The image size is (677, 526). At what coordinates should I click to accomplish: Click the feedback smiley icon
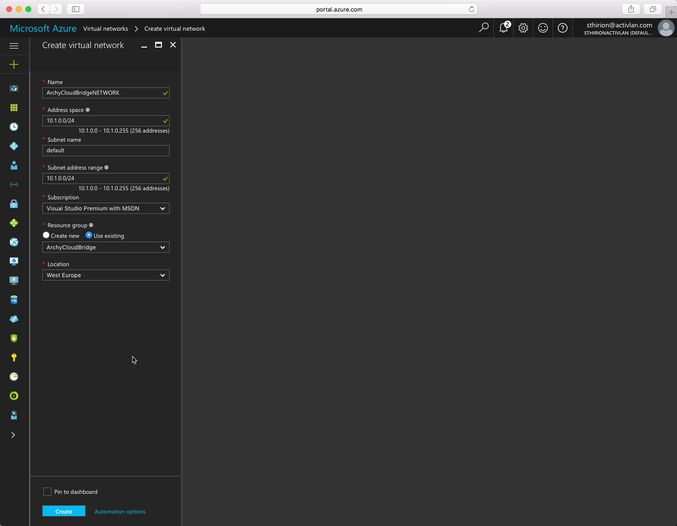tap(543, 28)
